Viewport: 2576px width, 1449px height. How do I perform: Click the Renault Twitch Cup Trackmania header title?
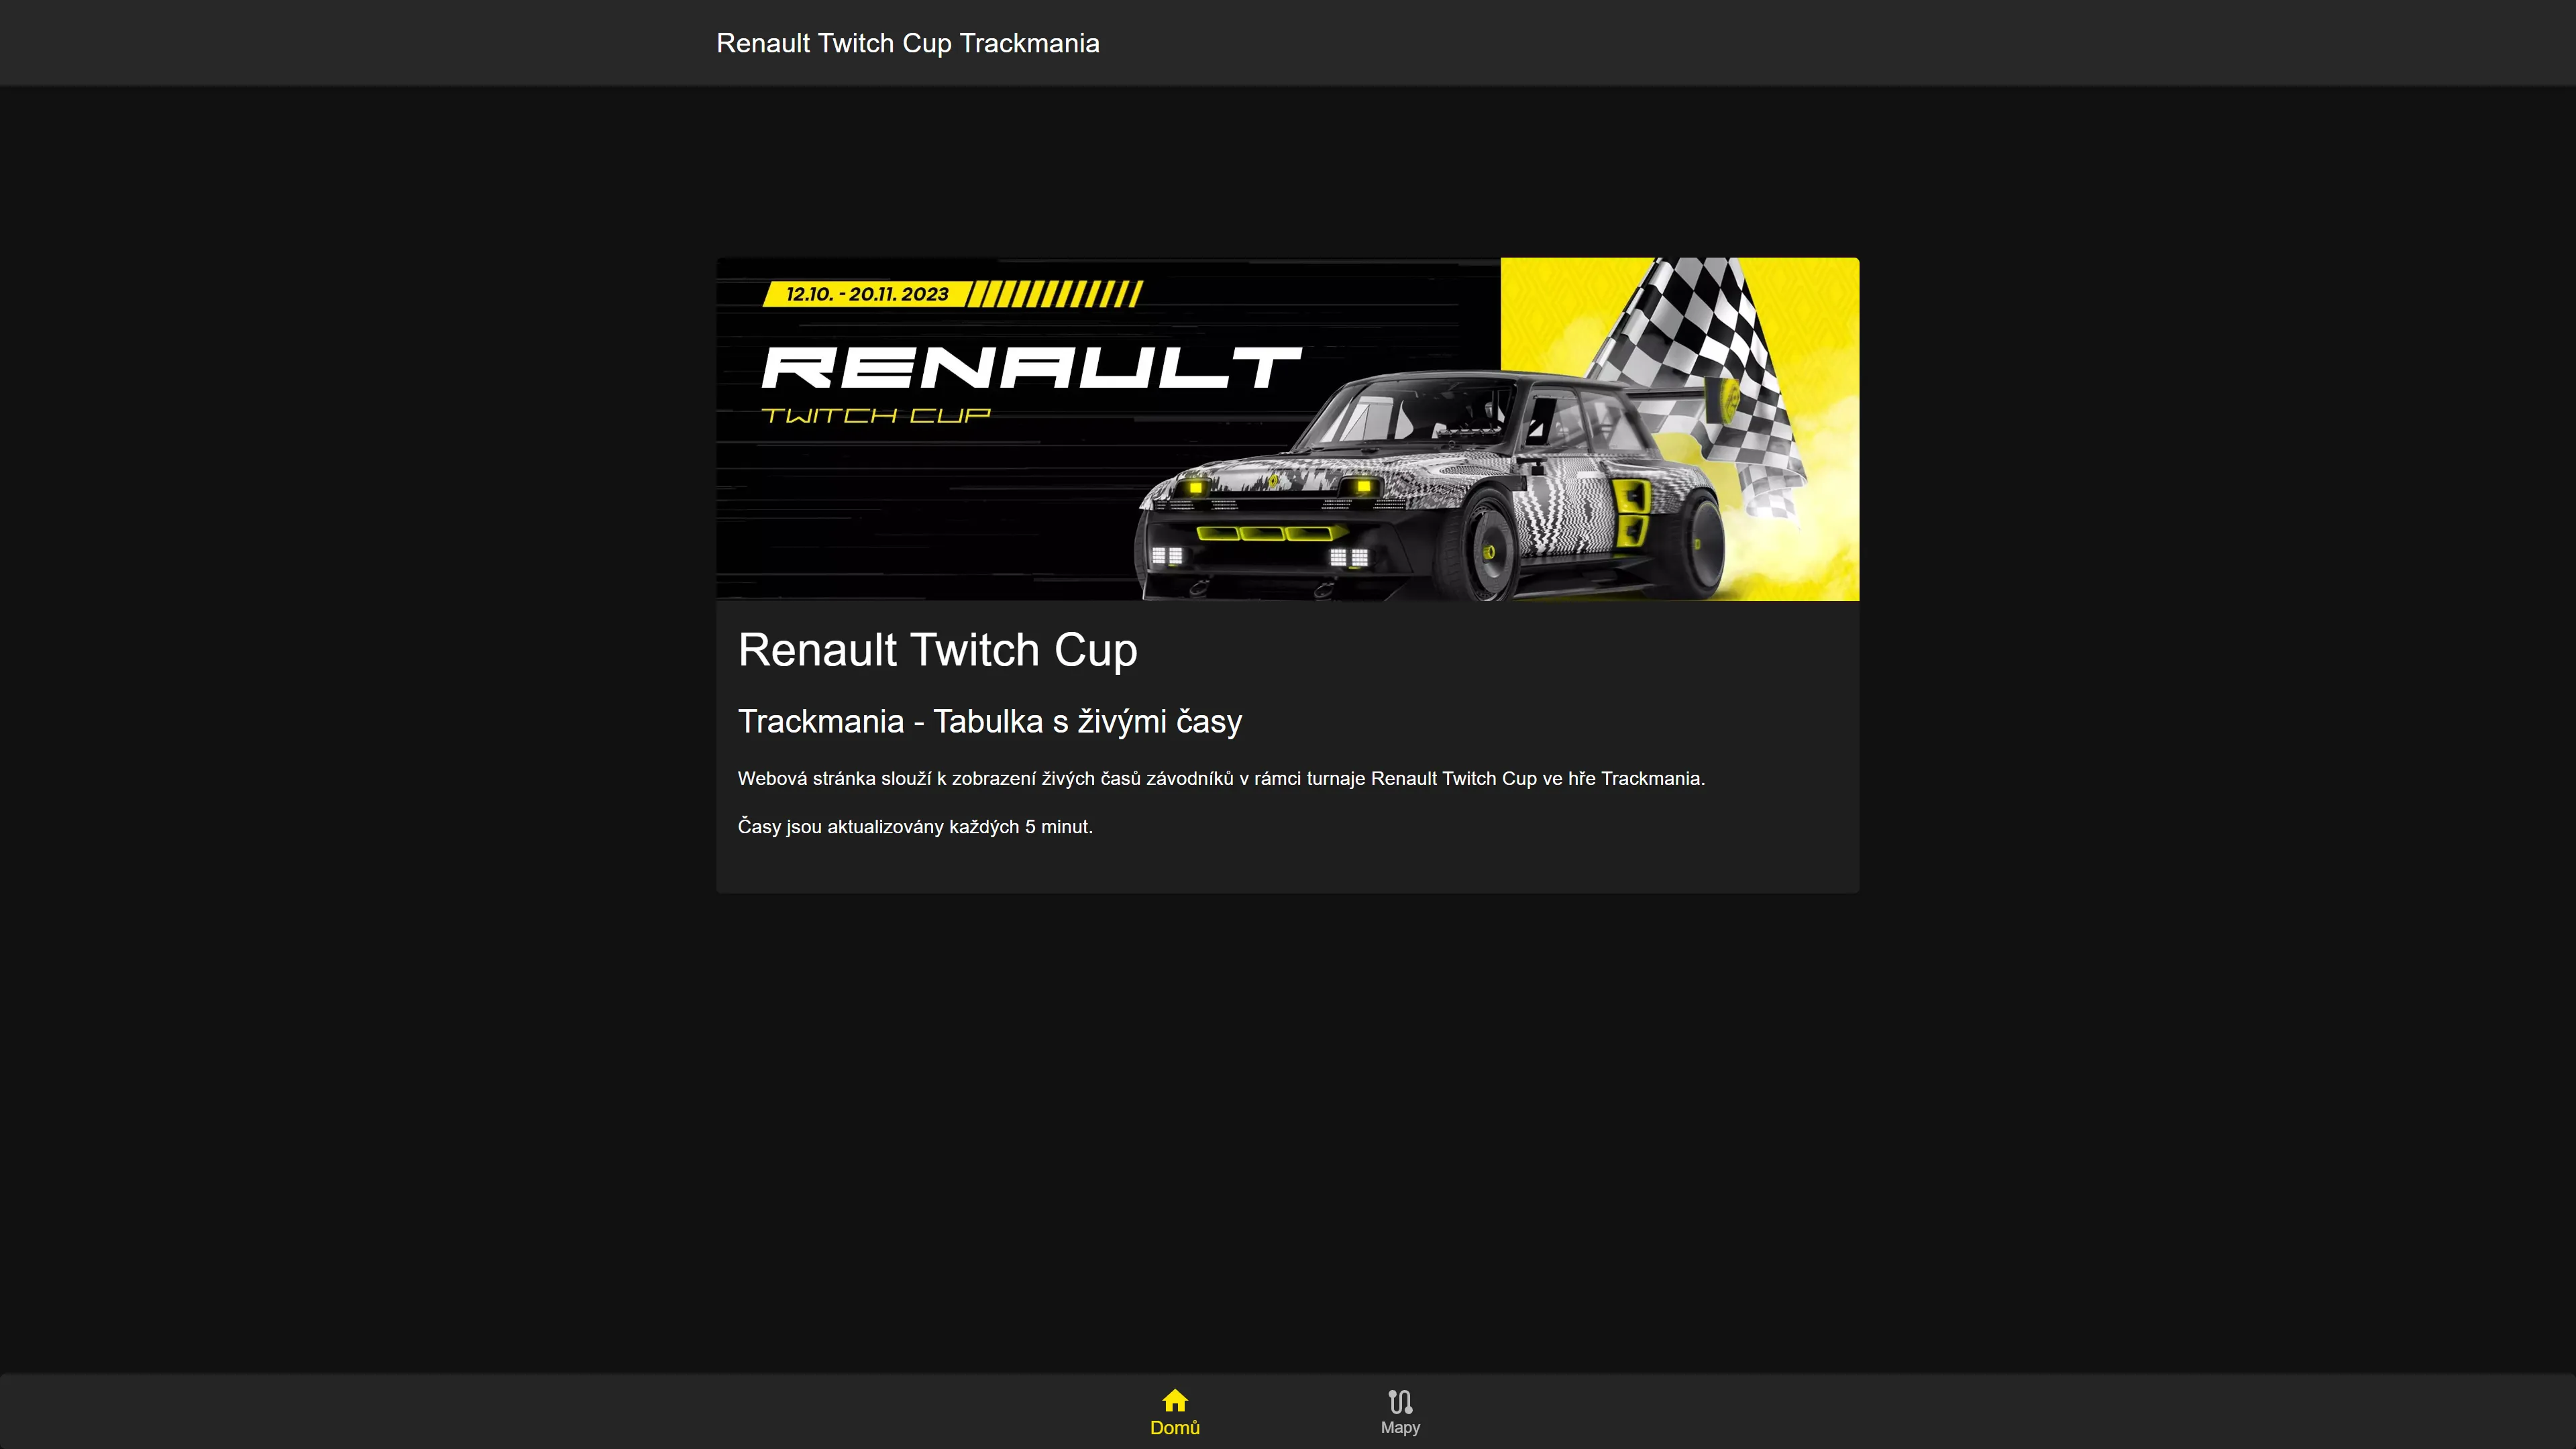[x=908, y=43]
